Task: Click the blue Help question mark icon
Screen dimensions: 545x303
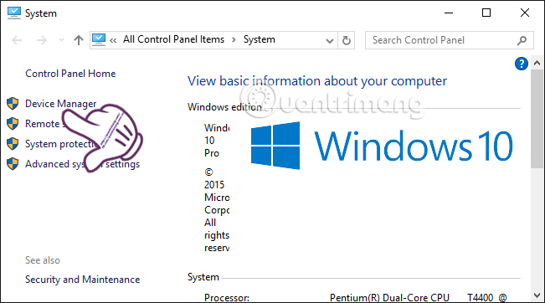Action: tap(522, 64)
